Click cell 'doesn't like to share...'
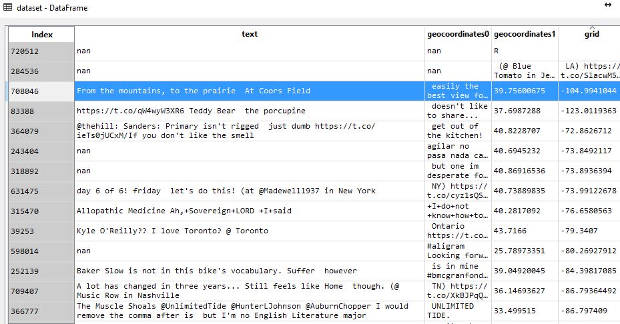The width and height of the screenshot is (620, 324). tap(458, 111)
